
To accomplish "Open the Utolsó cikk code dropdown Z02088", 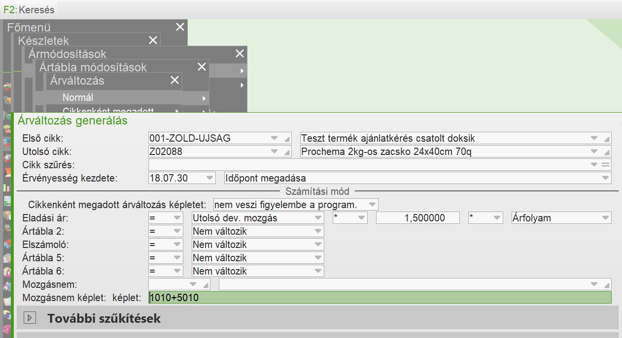I will (275, 152).
